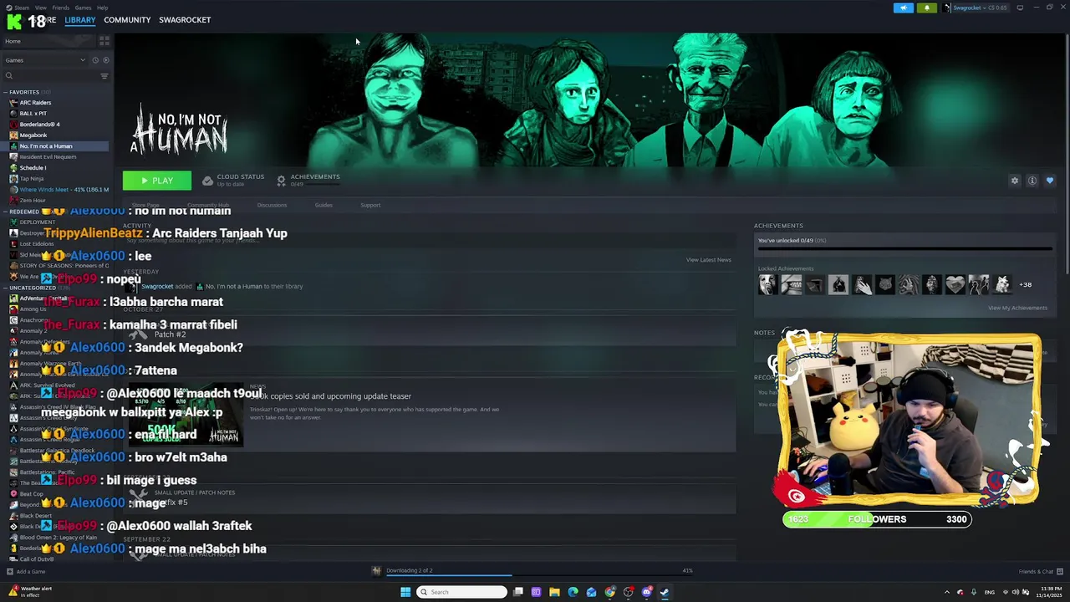Toggle the ready-to-play filter icon
This screenshot has height=602, width=1070.
pyautogui.click(x=105, y=60)
